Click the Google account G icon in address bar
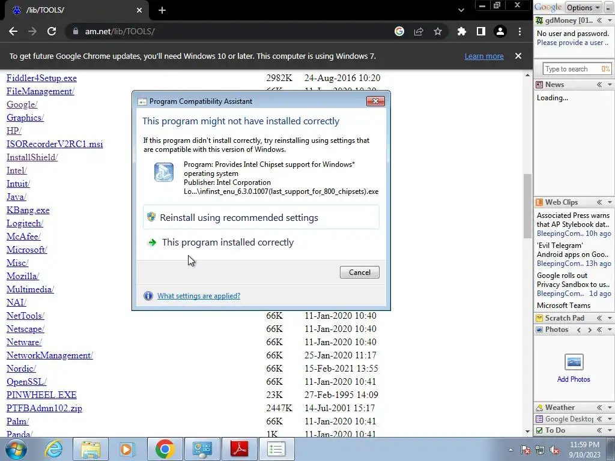 (399, 31)
